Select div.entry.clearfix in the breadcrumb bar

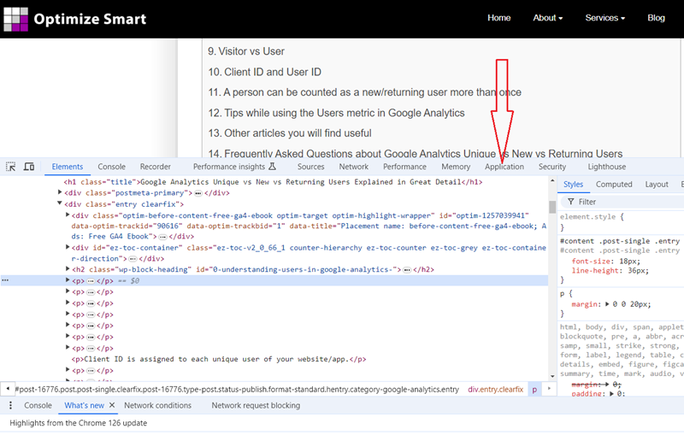[496, 389]
